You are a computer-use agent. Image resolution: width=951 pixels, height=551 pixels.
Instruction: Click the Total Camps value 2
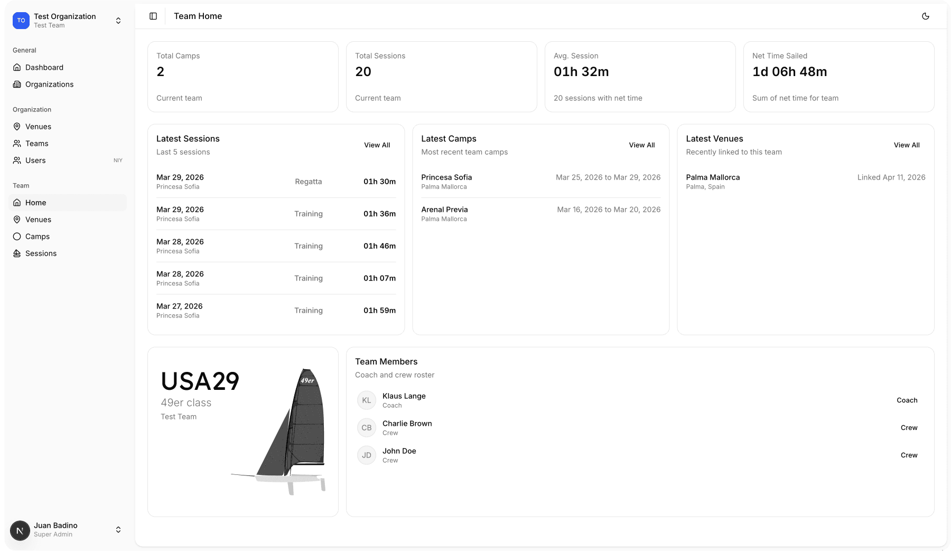coord(161,72)
